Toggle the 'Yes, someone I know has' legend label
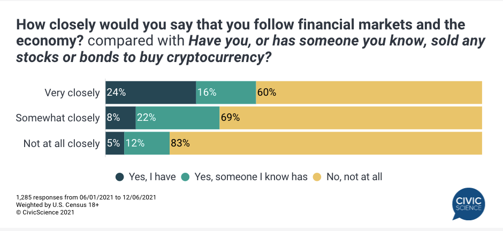 point(250,176)
